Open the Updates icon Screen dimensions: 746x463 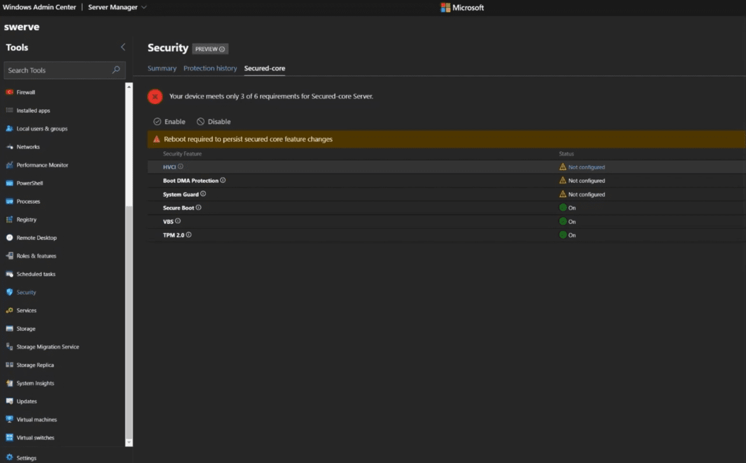pos(9,401)
